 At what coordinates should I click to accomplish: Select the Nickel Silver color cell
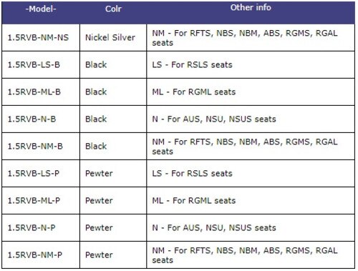[x=113, y=38]
